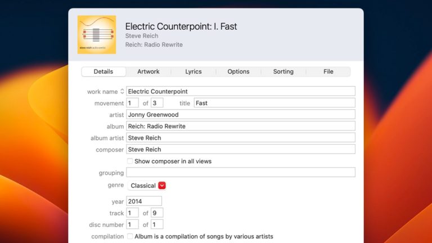Switch to the Artwork tab
The width and height of the screenshot is (432, 243).
point(148,71)
